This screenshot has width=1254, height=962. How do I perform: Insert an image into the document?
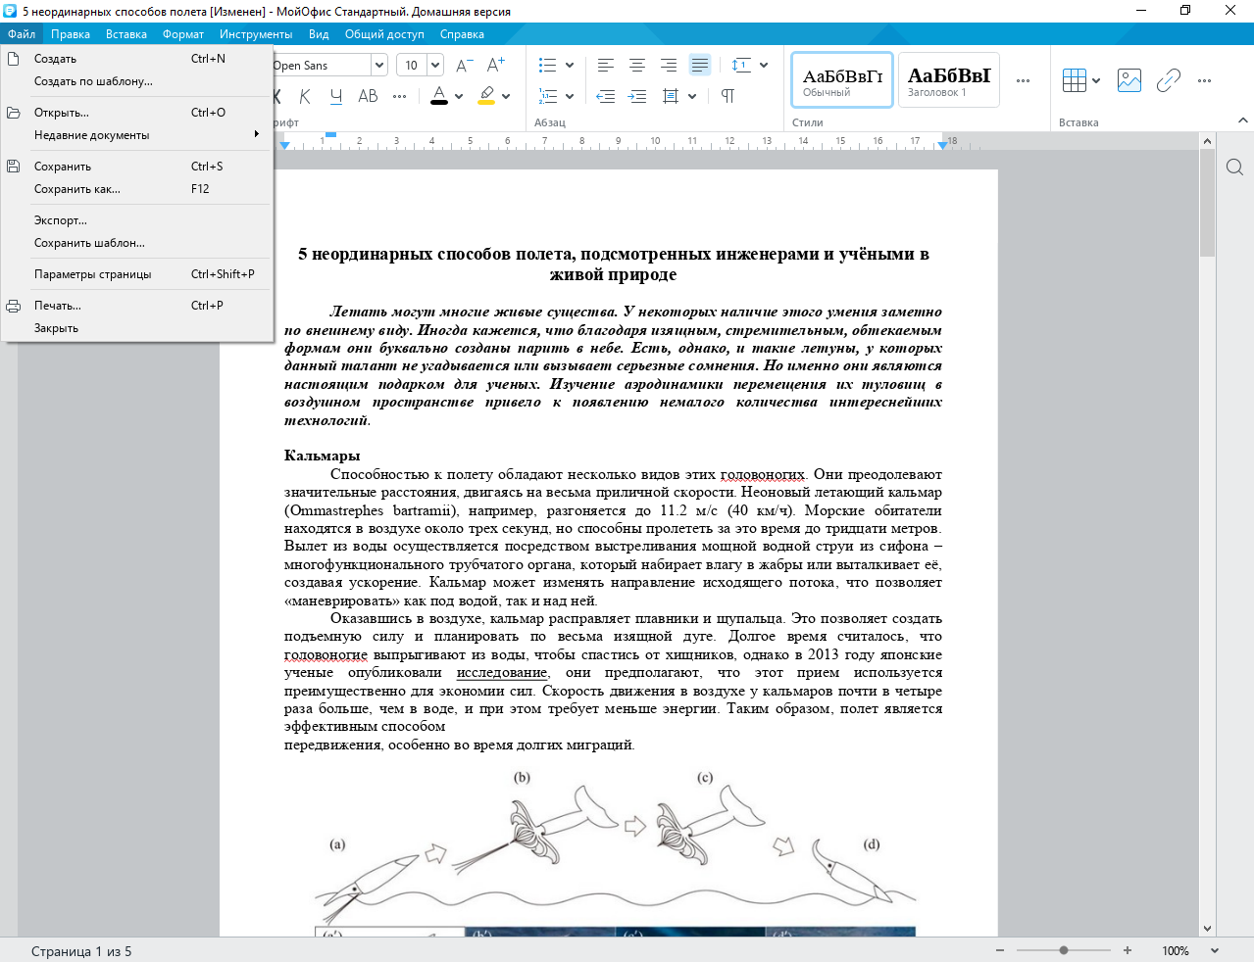pos(1129,80)
